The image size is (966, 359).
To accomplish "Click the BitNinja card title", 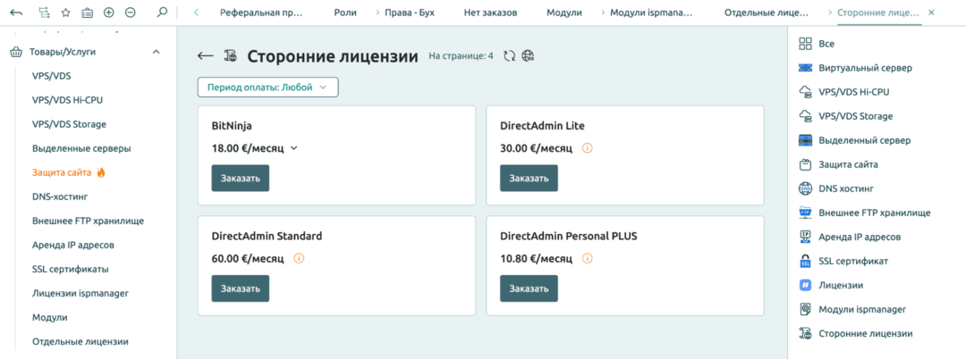I will [233, 126].
